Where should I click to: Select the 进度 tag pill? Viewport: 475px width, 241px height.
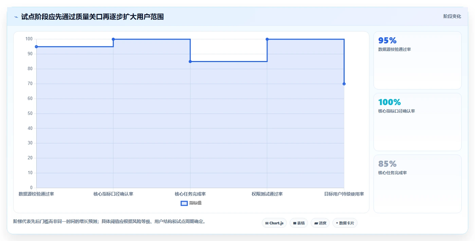click(x=320, y=223)
